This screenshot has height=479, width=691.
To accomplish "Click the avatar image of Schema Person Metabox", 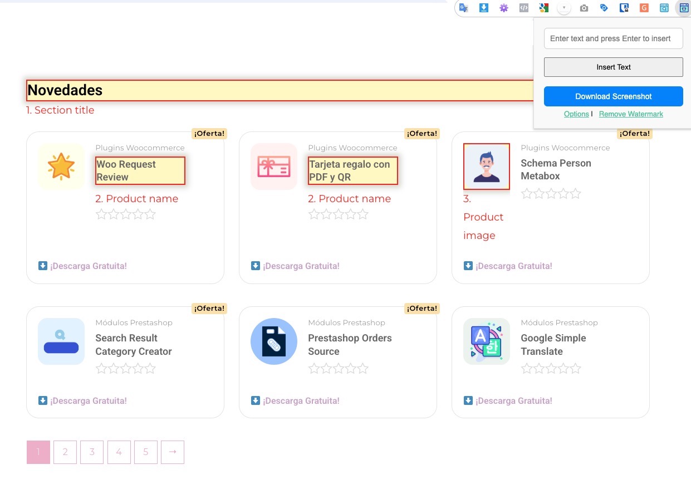I will pyautogui.click(x=487, y=167).
